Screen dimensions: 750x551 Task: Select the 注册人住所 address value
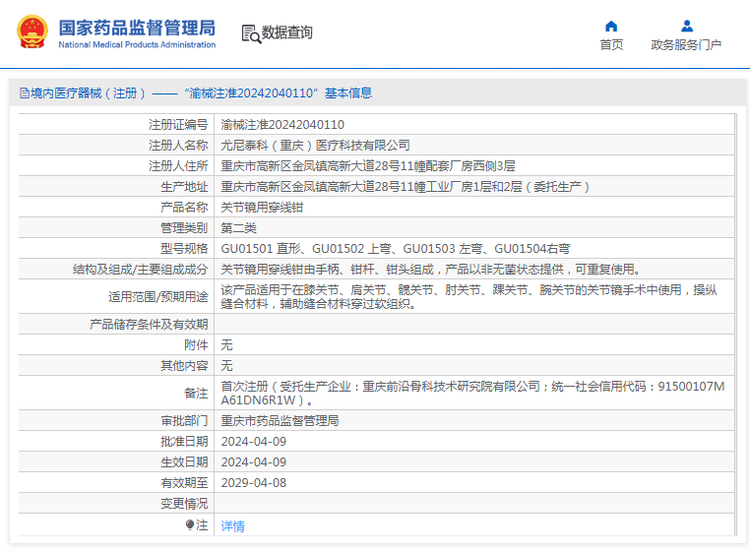tap(368, 166)
